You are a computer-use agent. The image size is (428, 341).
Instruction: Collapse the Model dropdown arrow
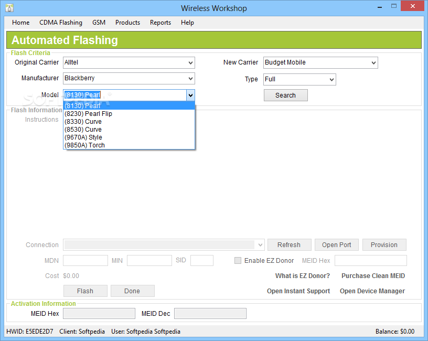[190, 95]
